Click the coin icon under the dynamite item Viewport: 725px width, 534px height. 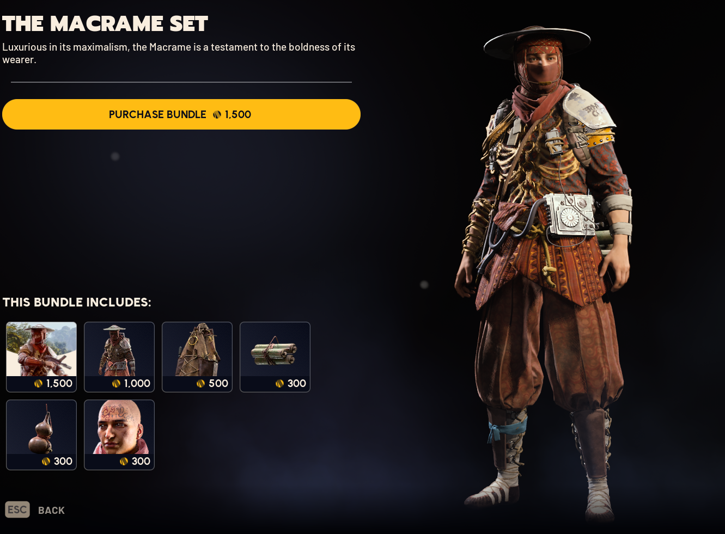point(279,384)
